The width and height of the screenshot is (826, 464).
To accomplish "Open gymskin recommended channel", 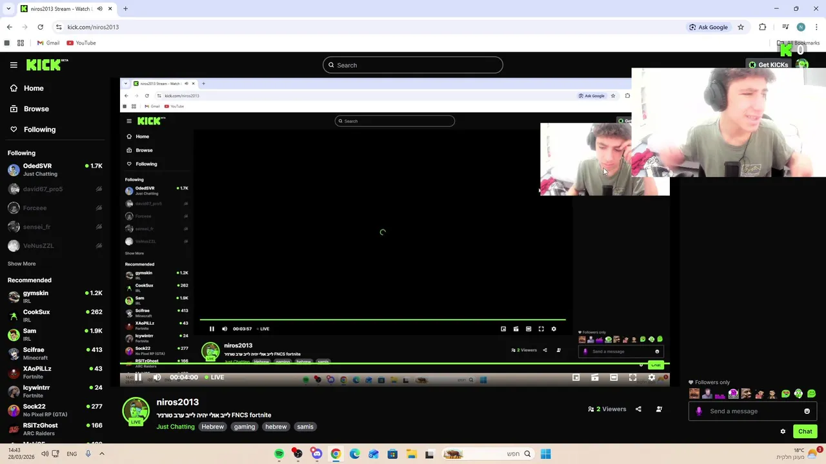I will [55, 296].
